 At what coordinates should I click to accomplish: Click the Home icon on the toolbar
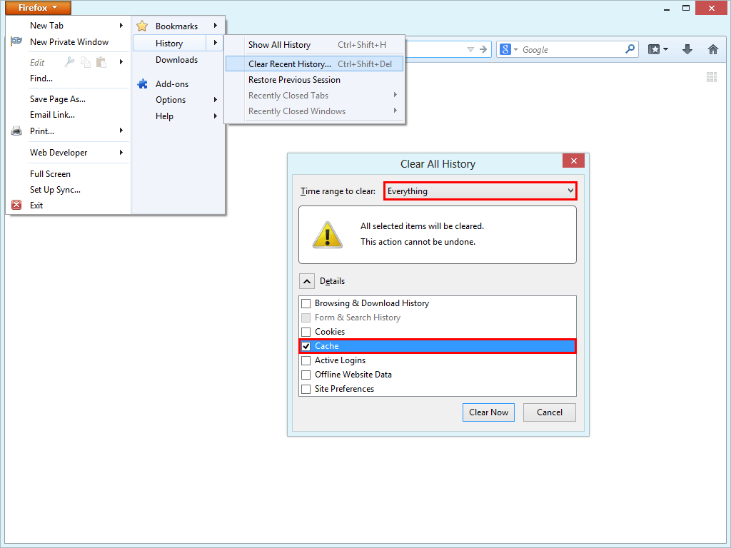(712, 49)
